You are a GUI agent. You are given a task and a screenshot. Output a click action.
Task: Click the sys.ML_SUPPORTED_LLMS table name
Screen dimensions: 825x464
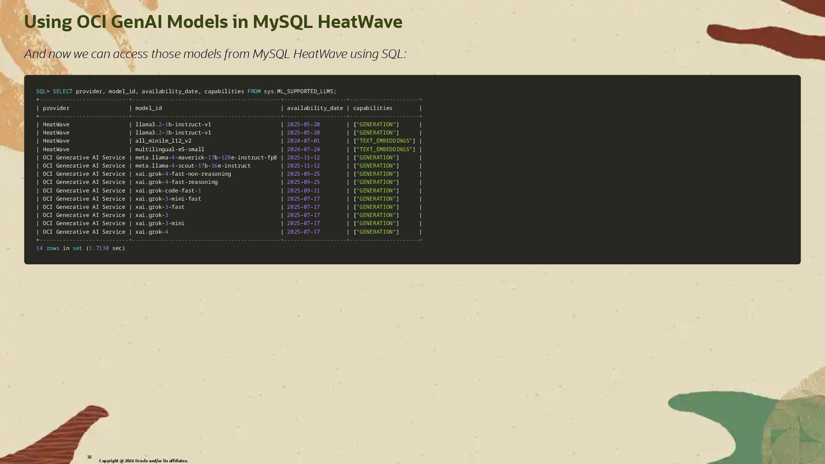(x=299, y=92)
